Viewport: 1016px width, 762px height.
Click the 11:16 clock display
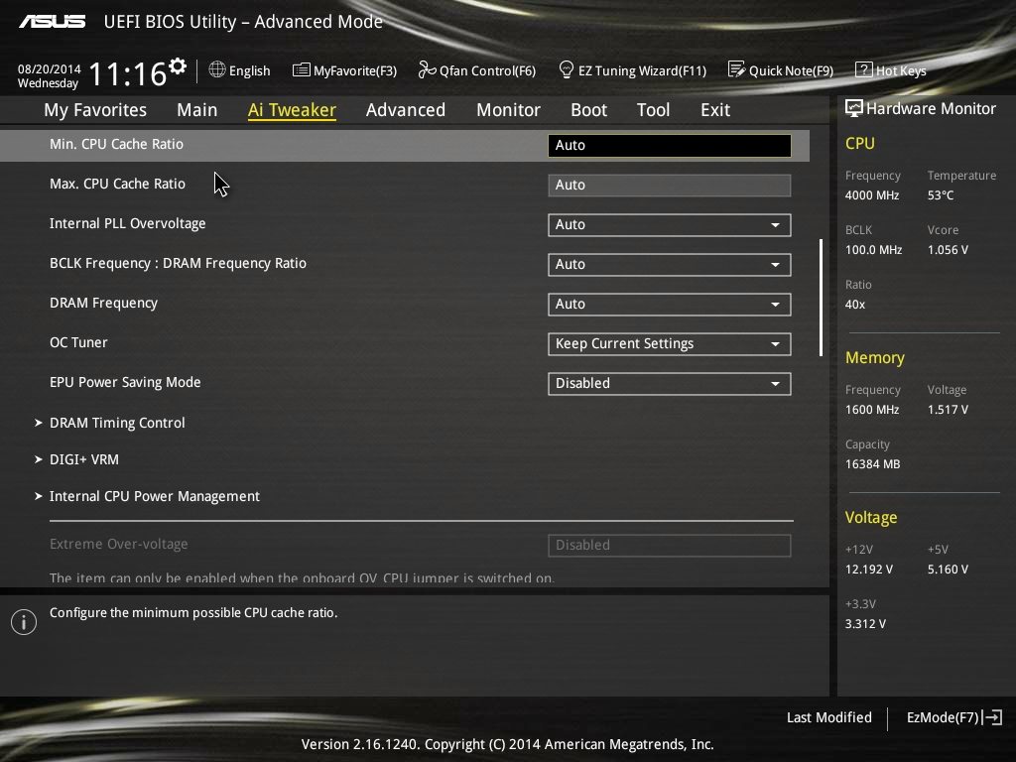[x=128, y=73]
